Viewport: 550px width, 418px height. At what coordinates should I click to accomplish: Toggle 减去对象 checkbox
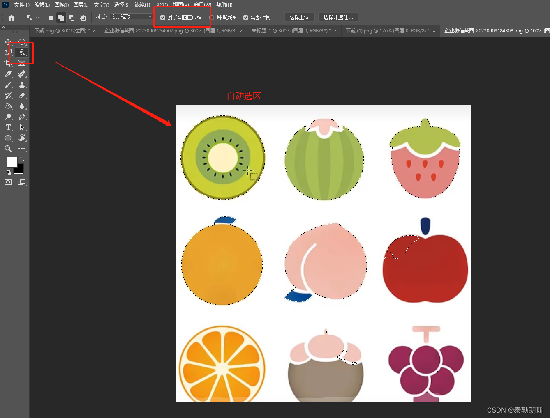pos(246,18)
